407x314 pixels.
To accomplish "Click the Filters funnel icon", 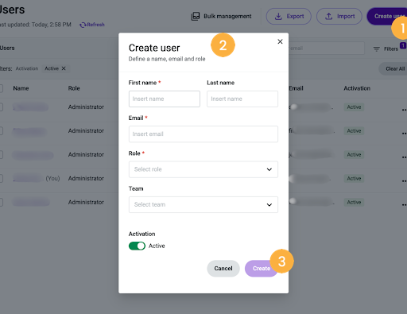I will (x=377, y=49).
